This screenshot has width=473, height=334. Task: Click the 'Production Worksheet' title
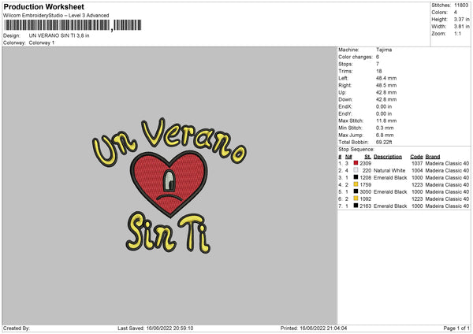[x=43, y=6]
